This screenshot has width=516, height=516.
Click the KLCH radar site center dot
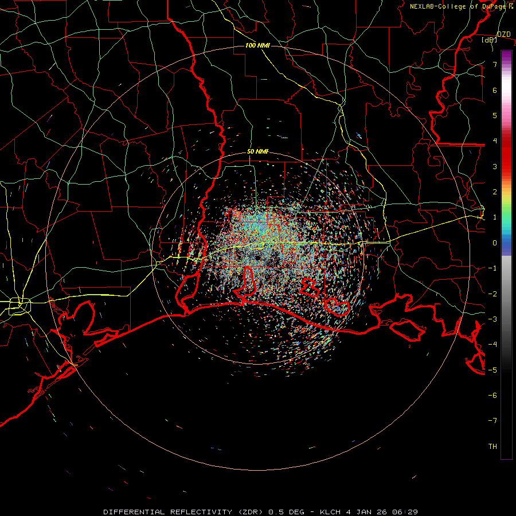pyautogui.click(x=257, y=257)
